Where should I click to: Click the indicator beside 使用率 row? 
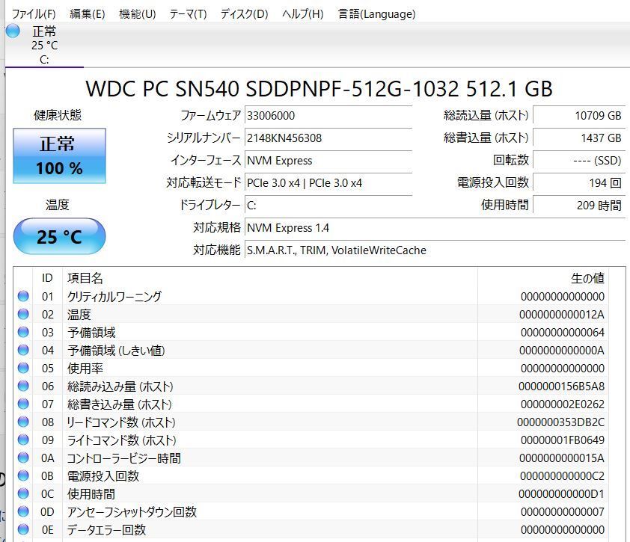click(23, 368)
